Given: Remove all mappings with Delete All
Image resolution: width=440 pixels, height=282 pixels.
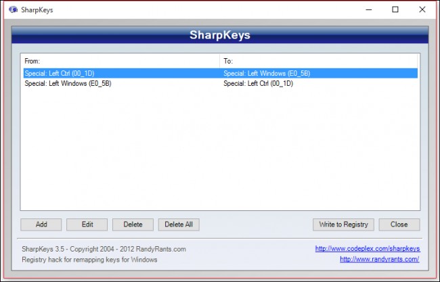Looking at the screenshot, I should point(179,225).
